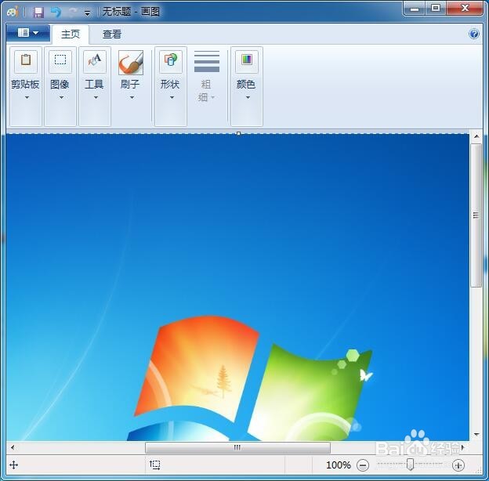Image resolution: width=489 pixels, height=481 pixels.
Task: Close the Paint window
Action: (x=465, y=9)
